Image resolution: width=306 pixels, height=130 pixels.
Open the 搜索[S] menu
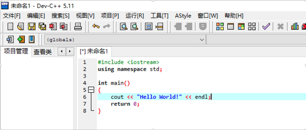pos(60,16)
